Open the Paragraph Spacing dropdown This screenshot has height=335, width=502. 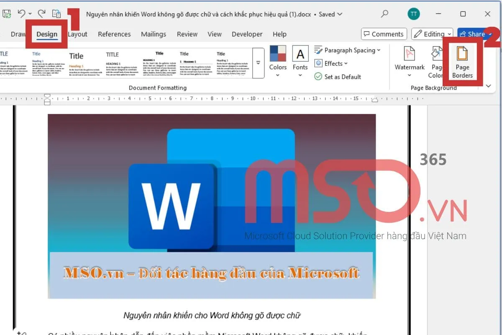[x=348, y=50]
